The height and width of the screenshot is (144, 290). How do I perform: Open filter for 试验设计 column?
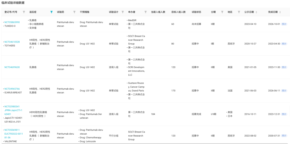click(123, 12)
